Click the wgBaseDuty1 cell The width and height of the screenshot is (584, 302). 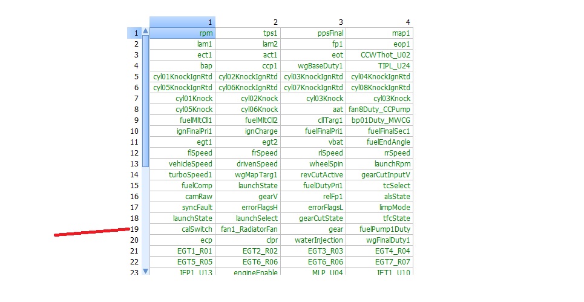pyautogui.click(x=313, y=65)
